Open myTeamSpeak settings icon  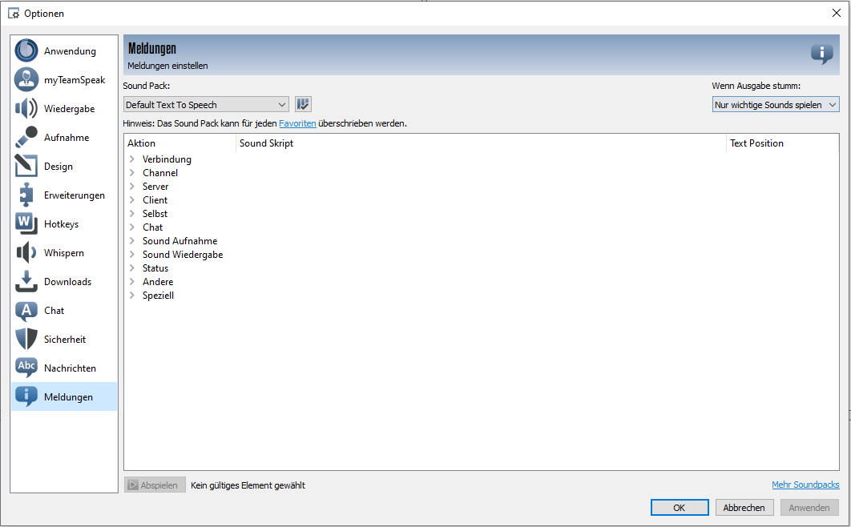point(26,80)
